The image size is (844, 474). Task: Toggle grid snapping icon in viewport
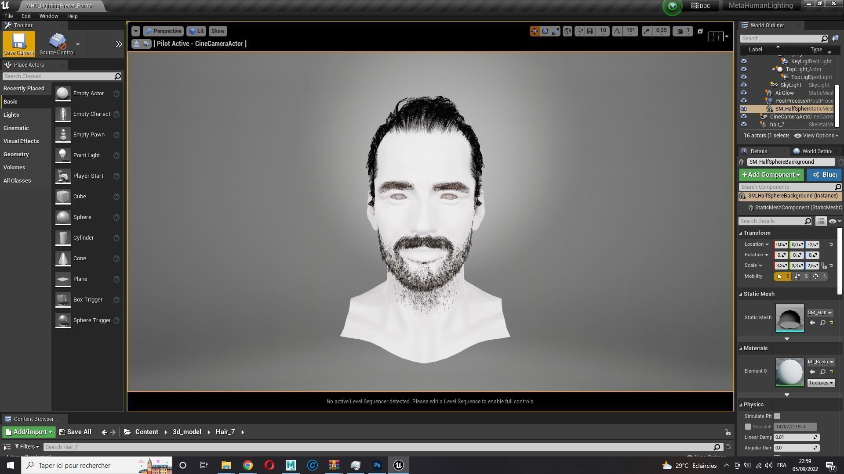coord(590,31)
